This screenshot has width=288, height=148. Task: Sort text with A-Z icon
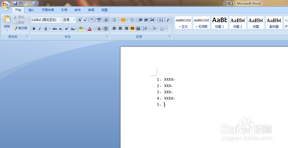161,20
